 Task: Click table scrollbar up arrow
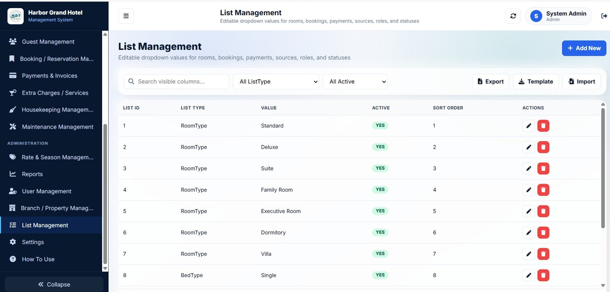(603, 104)
